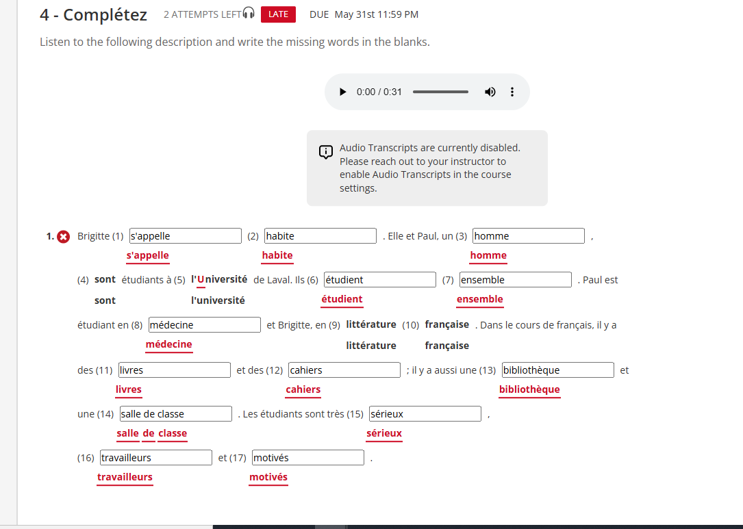Select blank 12 field containing cahiers
Image resolution: width=743 pixels, height=529 pixels.
344,370
